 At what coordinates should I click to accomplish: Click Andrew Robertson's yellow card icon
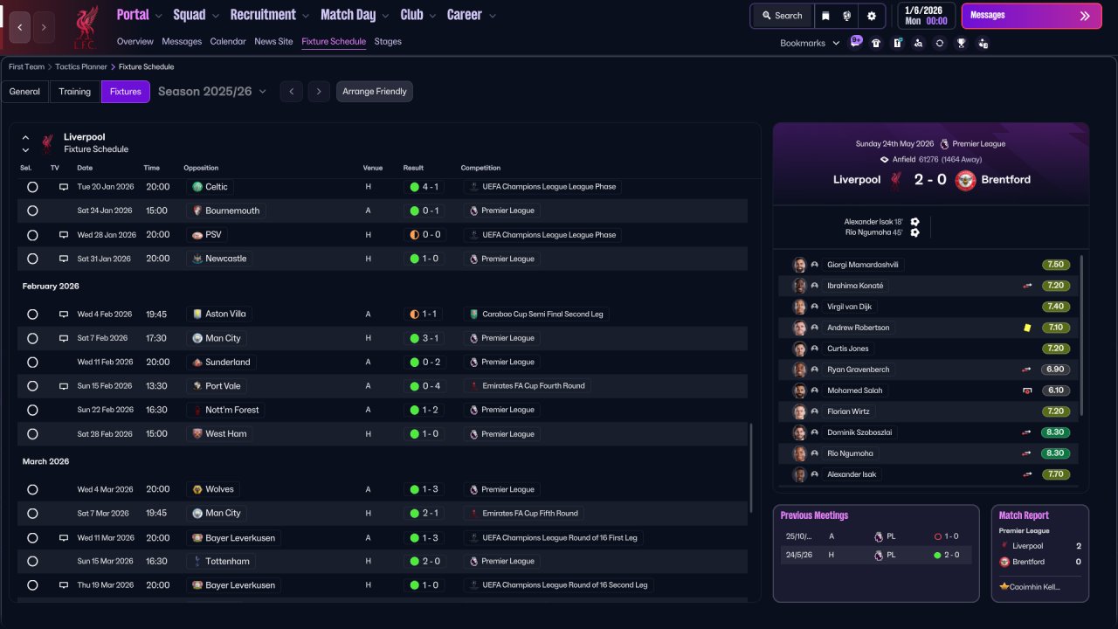pyautogui.click(x=1027, y=328)
